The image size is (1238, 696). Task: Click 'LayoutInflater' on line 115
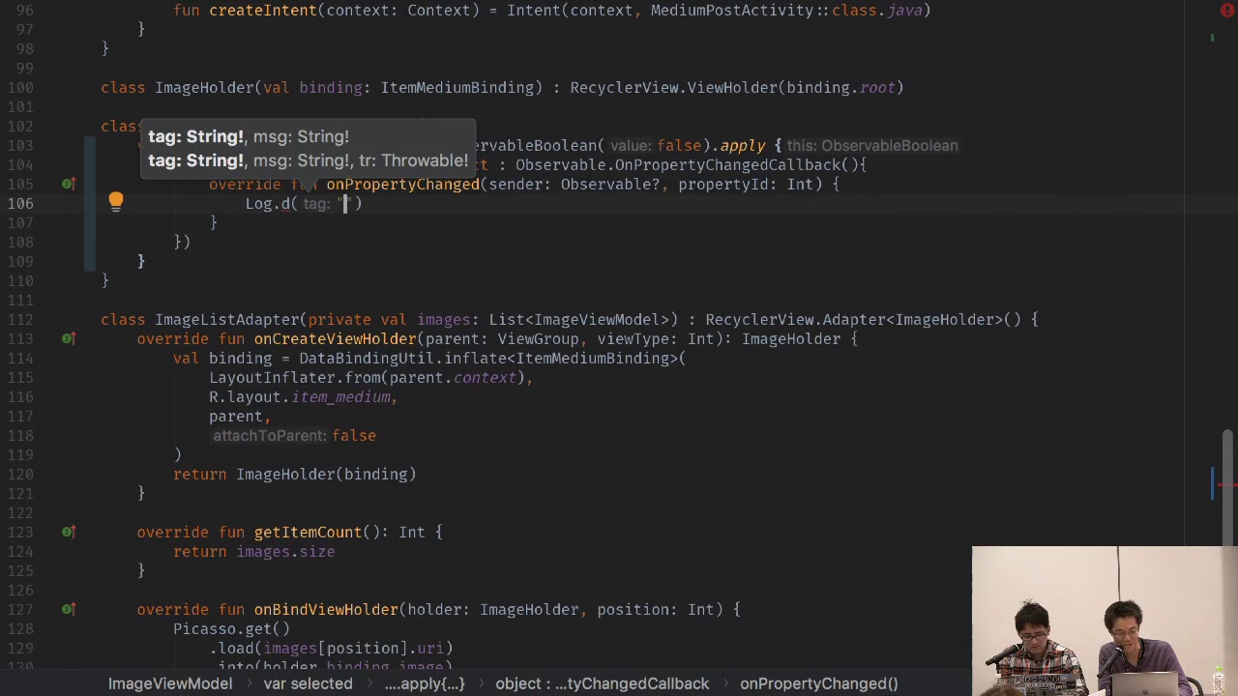click(x=272, y=377)
